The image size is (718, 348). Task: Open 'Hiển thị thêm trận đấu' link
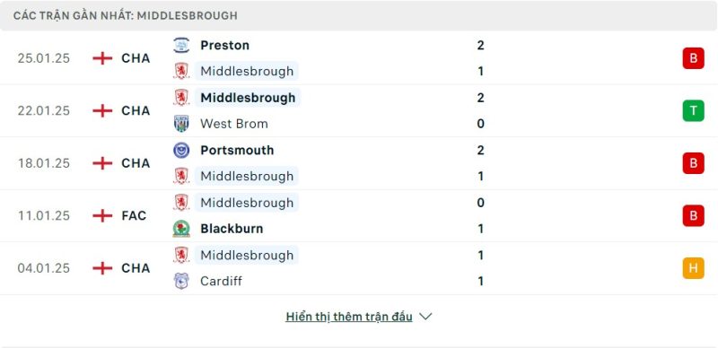point(349,317)
